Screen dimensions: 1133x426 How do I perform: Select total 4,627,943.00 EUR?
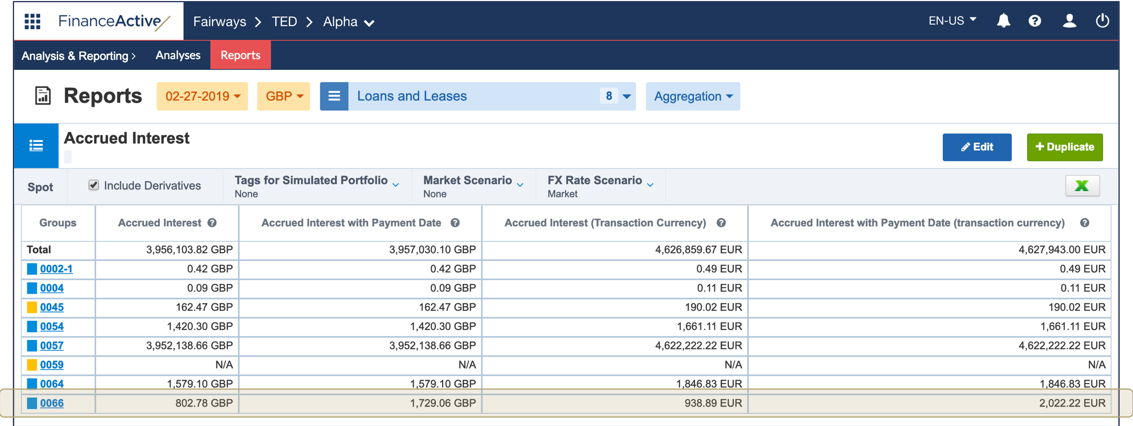pyautogui.click(x=1062, y=249)
